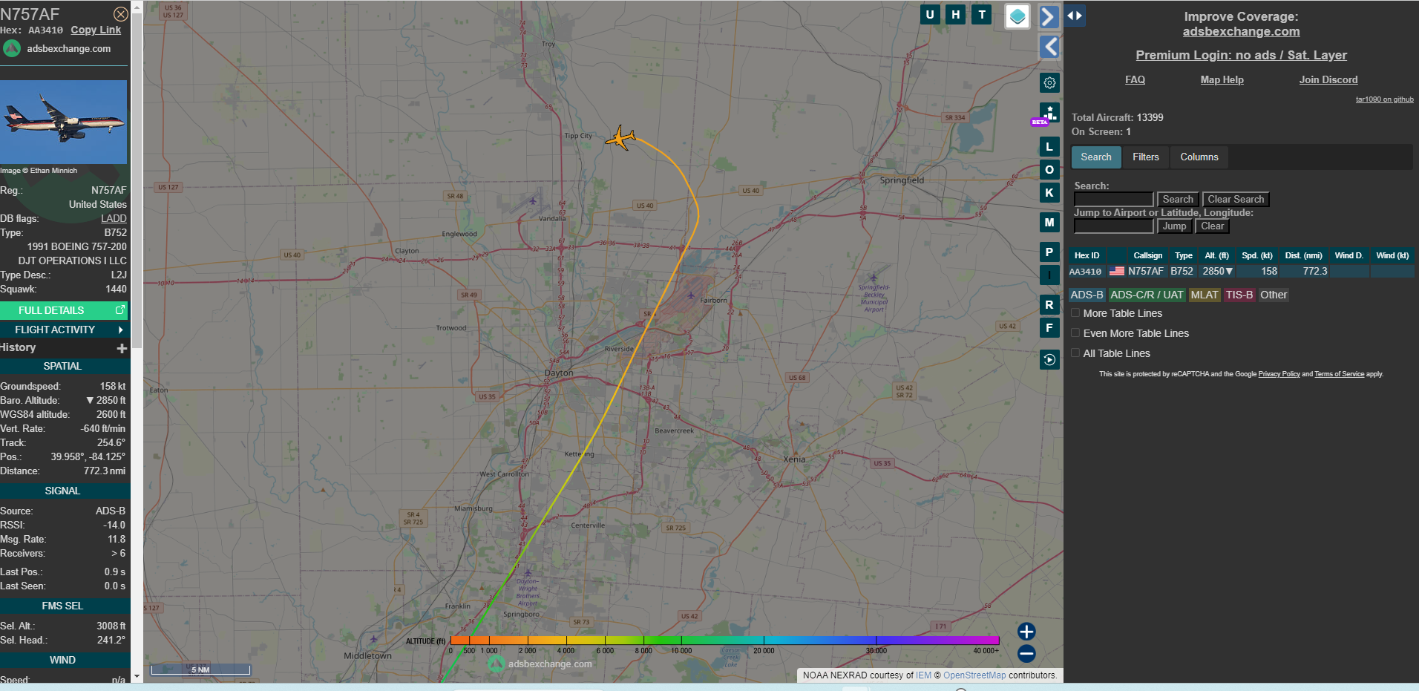Click the info panel scrollbar down arrow

137,676
